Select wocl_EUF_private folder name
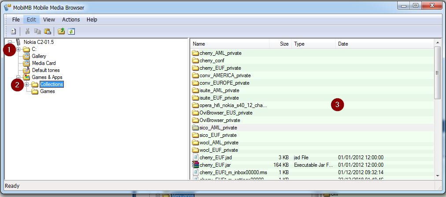Screen dimensions: 446x197 point(218,150)
